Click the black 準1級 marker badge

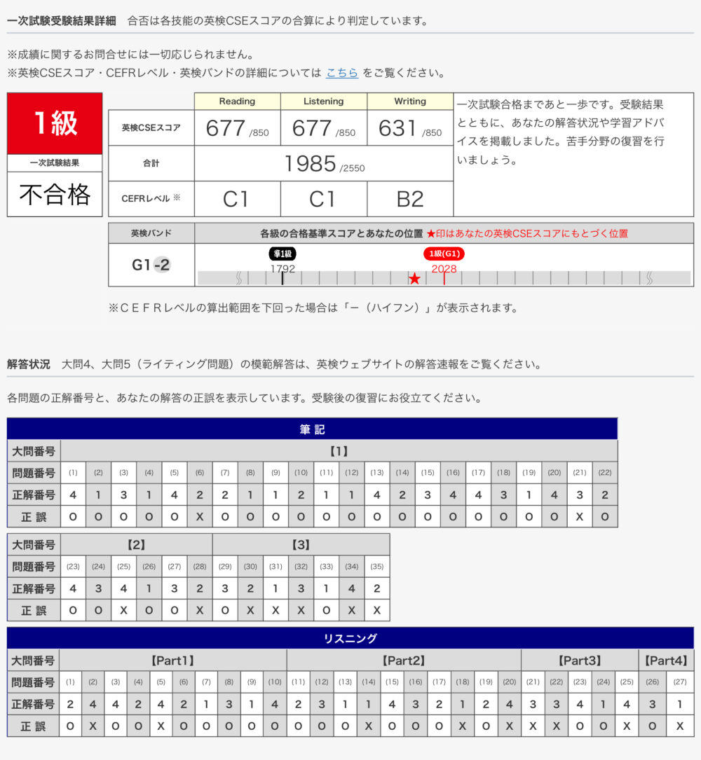(x=283, y=254)
